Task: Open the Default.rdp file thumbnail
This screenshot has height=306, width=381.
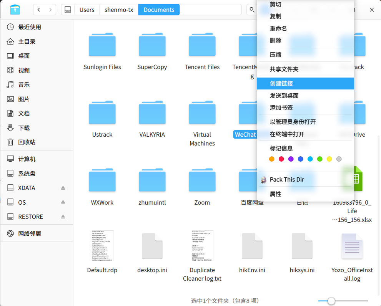Action: 102,246
